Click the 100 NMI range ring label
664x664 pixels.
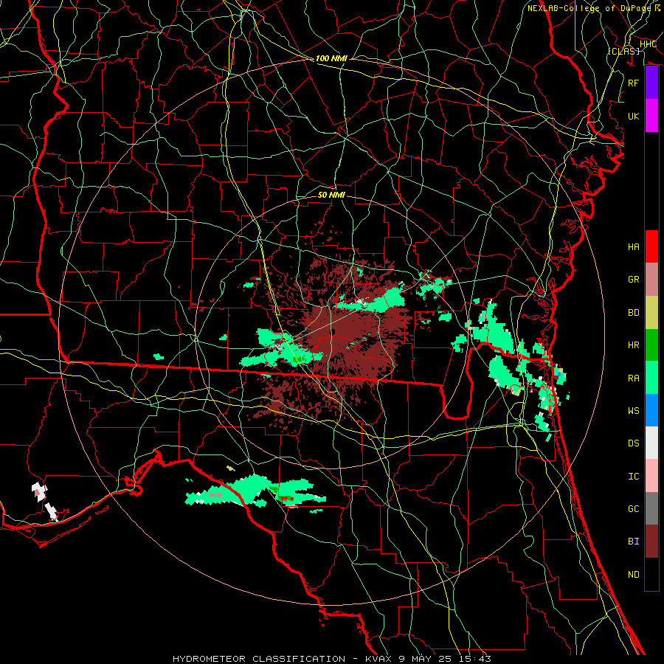coord(331,58)
